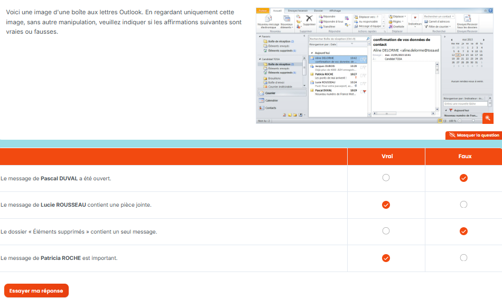
Task: Open the Nouveaux éléments dropdown
Action: [x=286, y=22]
